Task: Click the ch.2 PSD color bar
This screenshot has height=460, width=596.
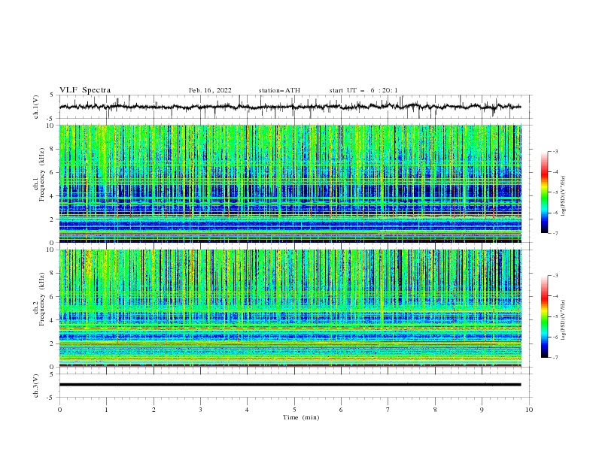Action: (544, 316)
